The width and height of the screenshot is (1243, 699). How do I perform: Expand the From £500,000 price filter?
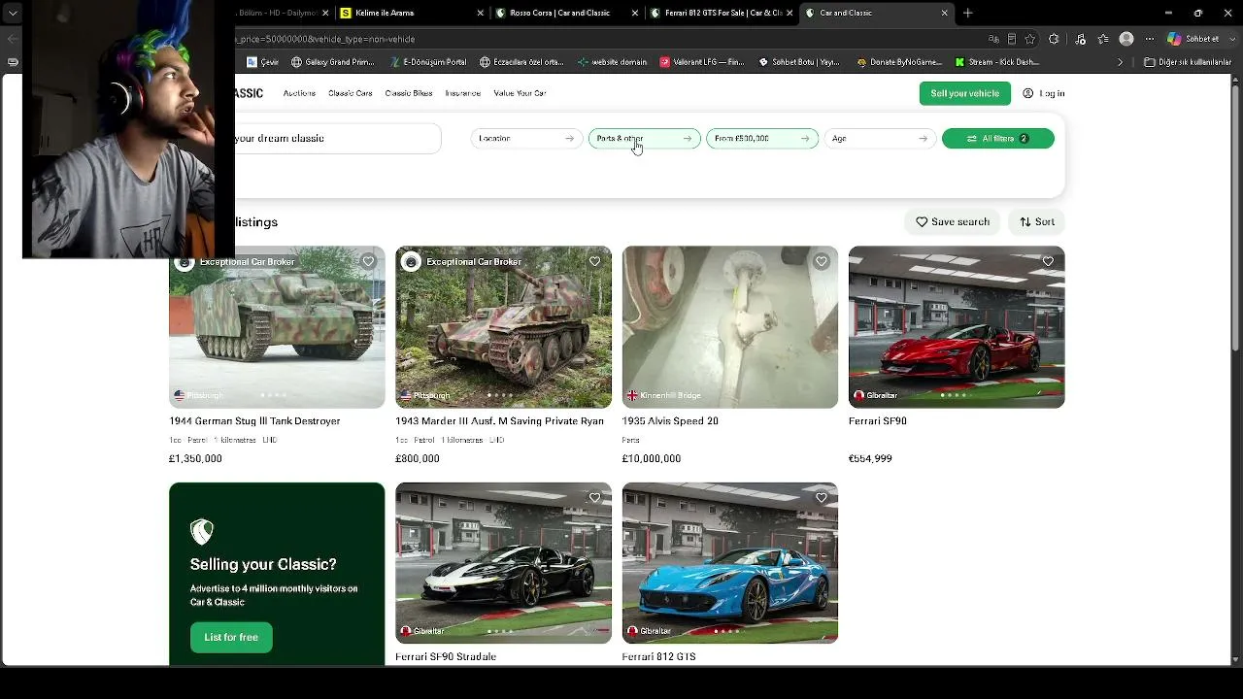click(x=762, y=138)
